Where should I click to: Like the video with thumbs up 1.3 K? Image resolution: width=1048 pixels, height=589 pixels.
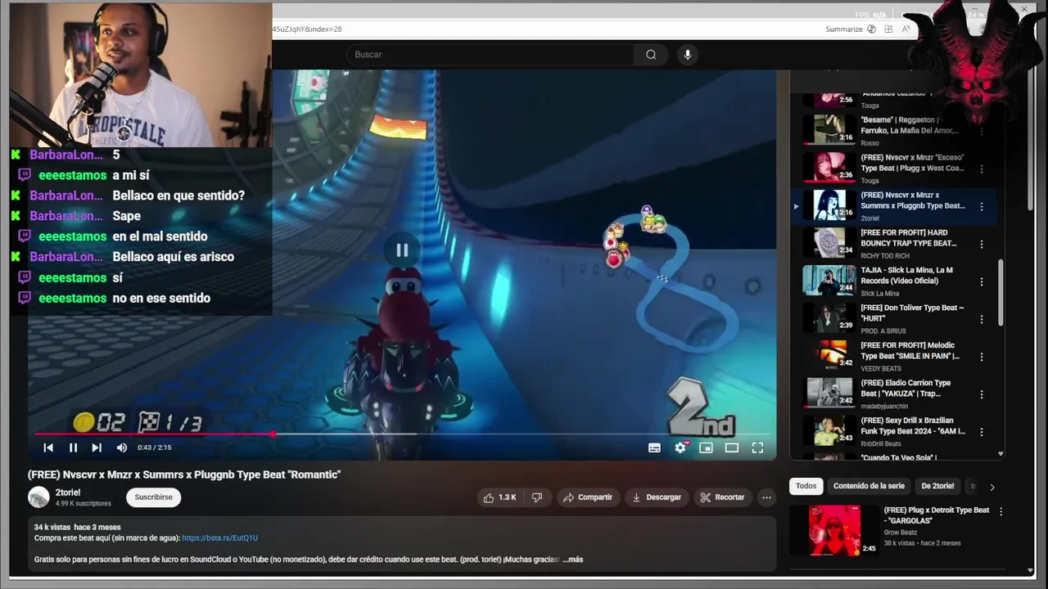(x=499, y=497)
